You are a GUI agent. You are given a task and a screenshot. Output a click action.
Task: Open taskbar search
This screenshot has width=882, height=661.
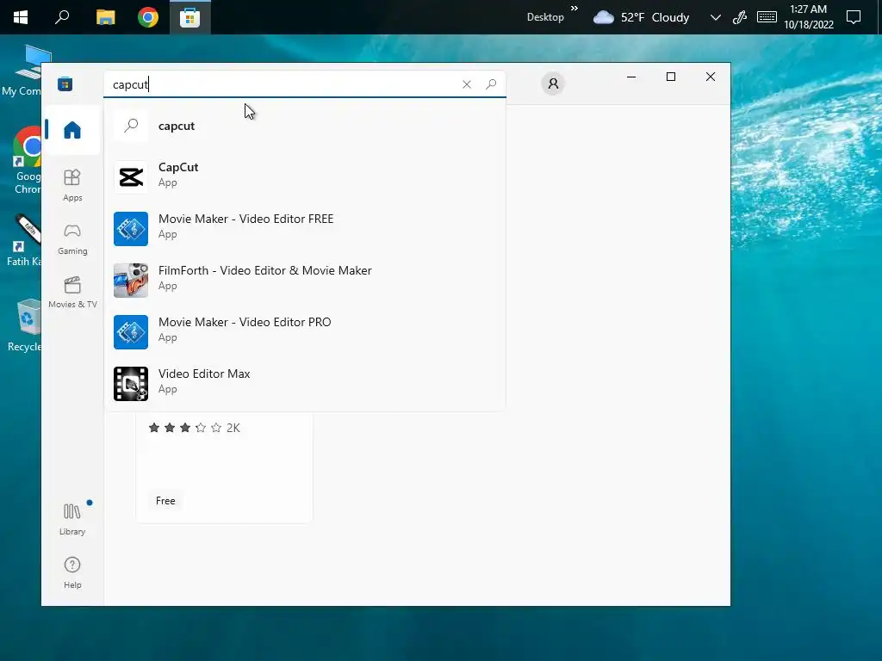62,17
